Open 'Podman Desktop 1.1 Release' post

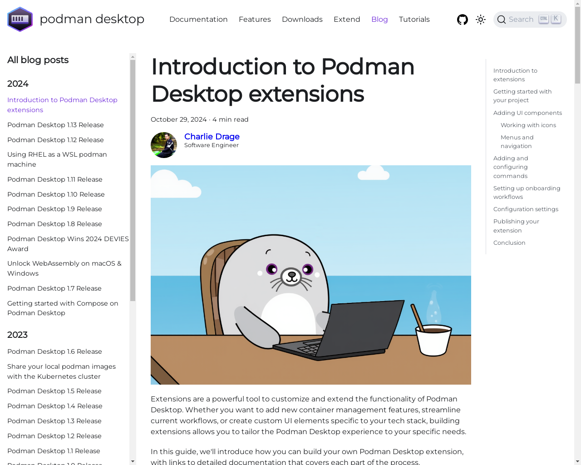(x=54, y=451)
